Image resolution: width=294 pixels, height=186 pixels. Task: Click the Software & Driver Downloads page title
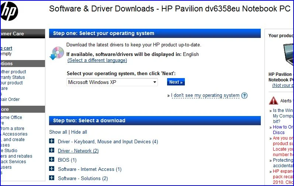[169, 9]
